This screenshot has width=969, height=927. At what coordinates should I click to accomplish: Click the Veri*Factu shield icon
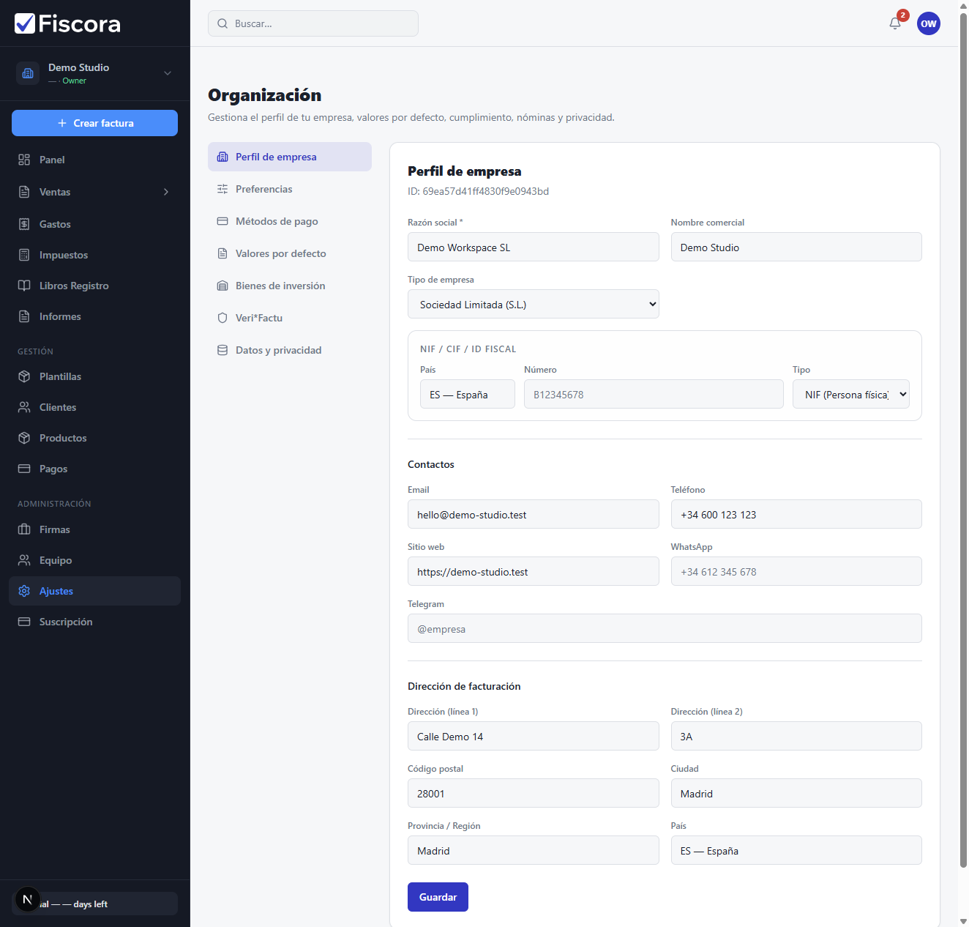222,318
